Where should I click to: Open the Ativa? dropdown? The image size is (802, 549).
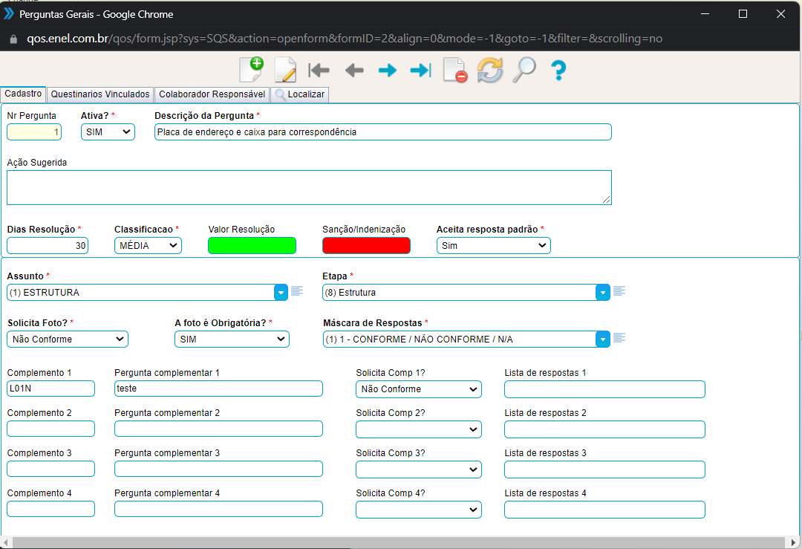108,132
